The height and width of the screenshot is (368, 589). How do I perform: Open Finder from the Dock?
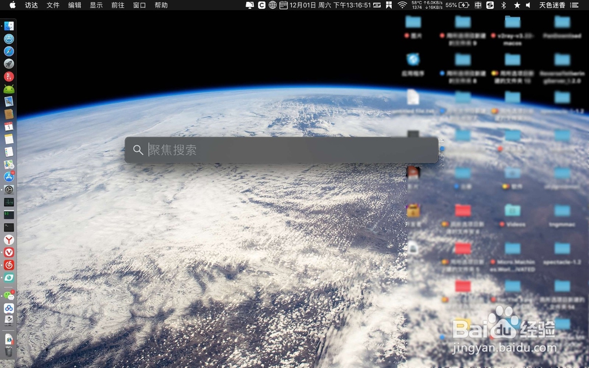pyautogui.click(x=9, y=26)
